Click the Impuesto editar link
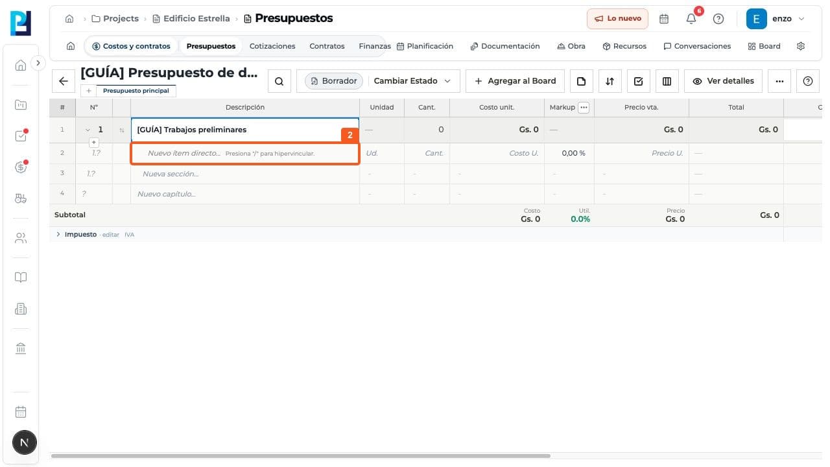Viewport: 830px width, 467px height. point(111,235)
